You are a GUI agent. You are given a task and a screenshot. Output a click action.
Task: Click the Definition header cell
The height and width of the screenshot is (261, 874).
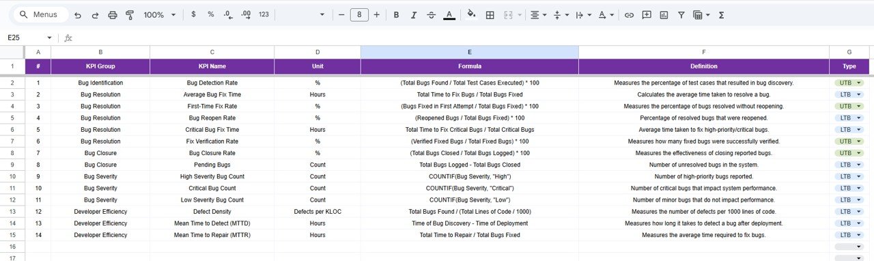pyautogui.click(x=704, y=66)
